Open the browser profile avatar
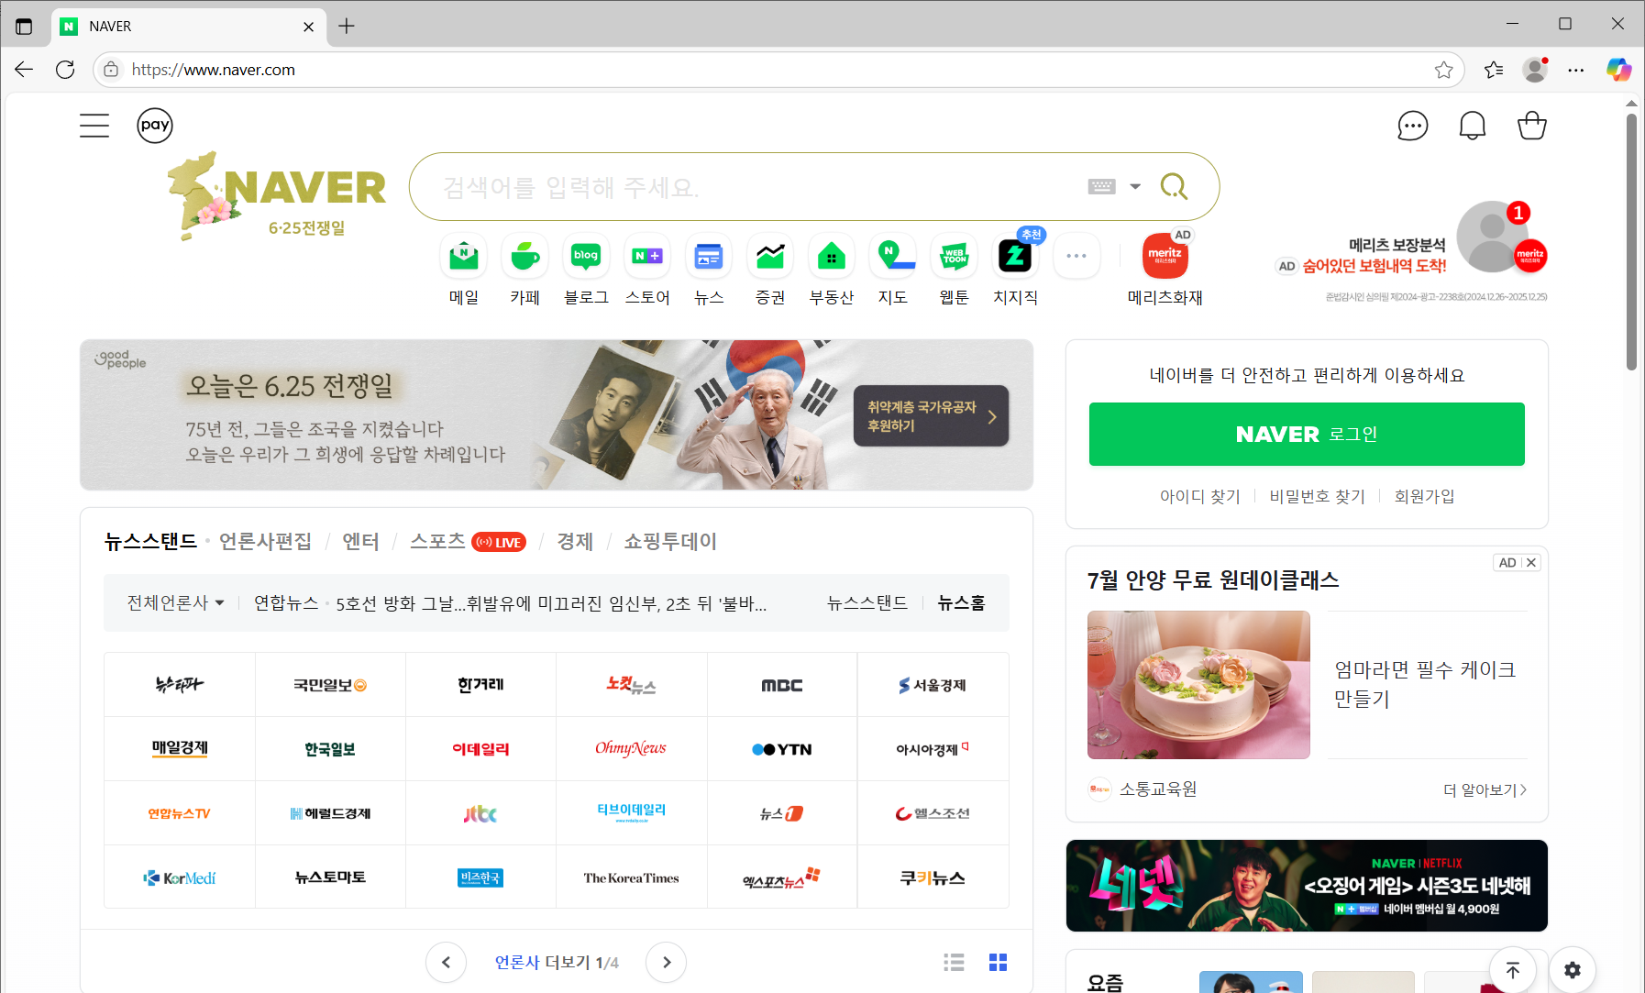The height and width of the screenshot is (993, 1645). [x=1535, y=70]
